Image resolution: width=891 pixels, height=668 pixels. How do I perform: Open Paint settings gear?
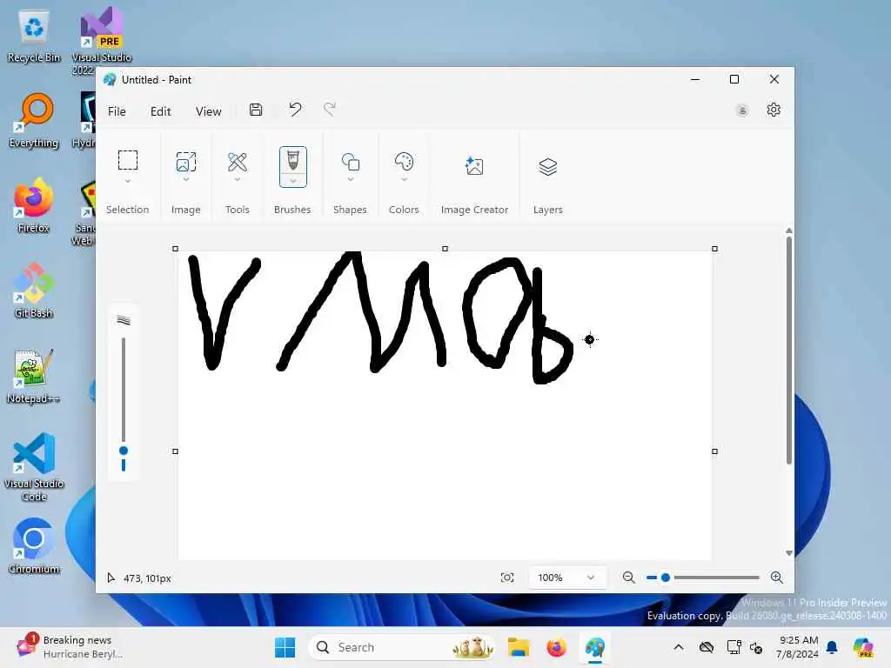click(x=774, y=110)
